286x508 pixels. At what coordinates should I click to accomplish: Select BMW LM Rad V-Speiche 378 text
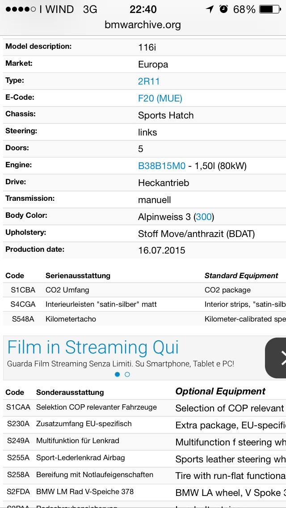(x=85, y=492)
